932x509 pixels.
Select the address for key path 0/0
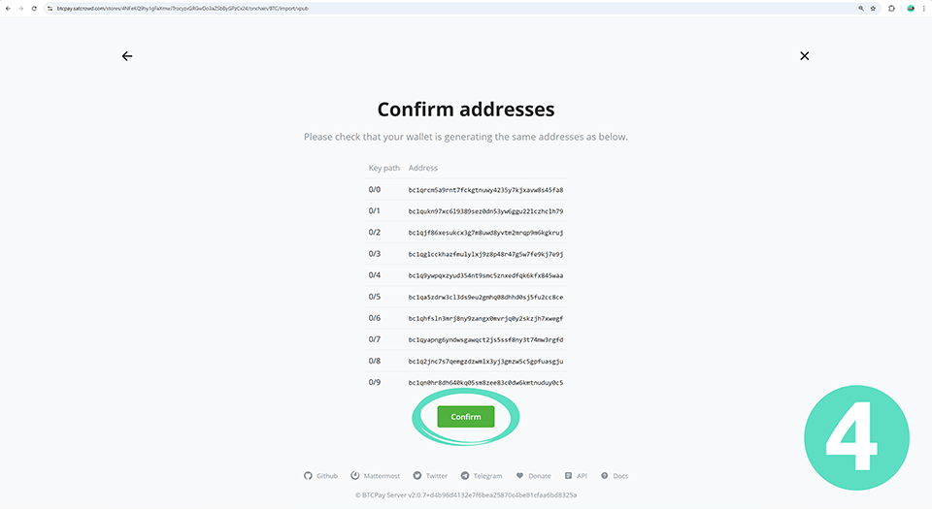(x=485, y=190)
